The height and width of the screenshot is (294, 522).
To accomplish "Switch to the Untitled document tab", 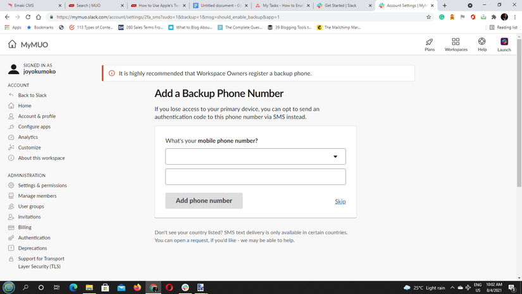I will pyautogui.click(x=220, y=5).
